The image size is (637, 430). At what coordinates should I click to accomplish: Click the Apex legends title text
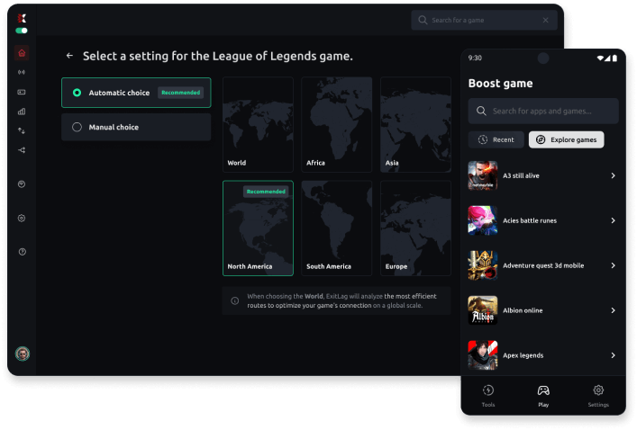[523, 355]
